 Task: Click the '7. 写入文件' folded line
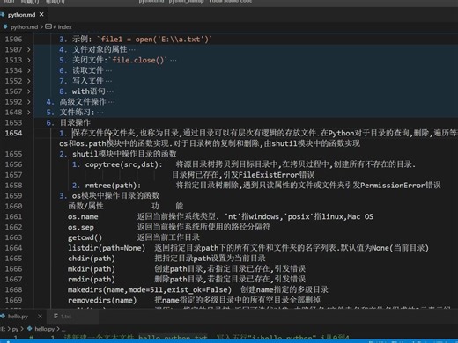(85, 81)
